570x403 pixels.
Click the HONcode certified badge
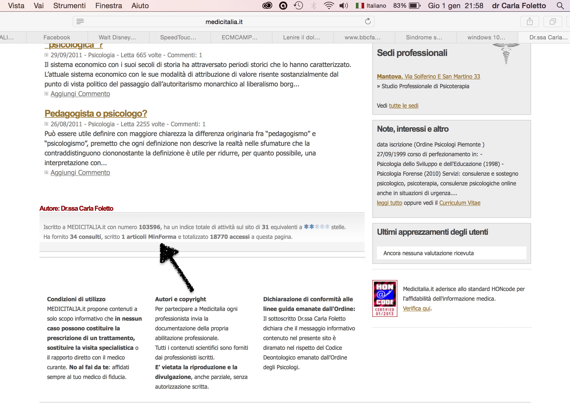pos(385,298)
